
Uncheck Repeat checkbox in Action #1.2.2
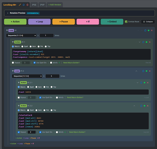(x=19, y=132)
